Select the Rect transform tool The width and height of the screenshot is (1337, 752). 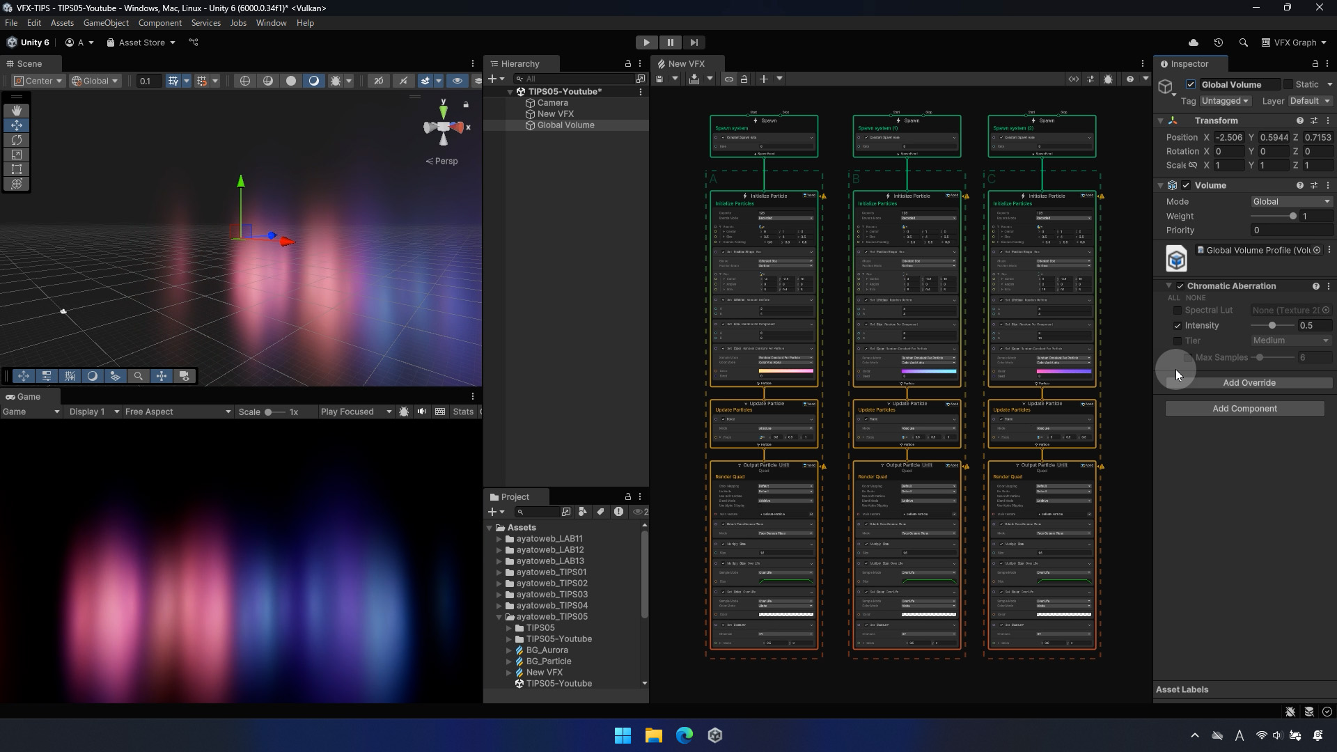point(17,169)
